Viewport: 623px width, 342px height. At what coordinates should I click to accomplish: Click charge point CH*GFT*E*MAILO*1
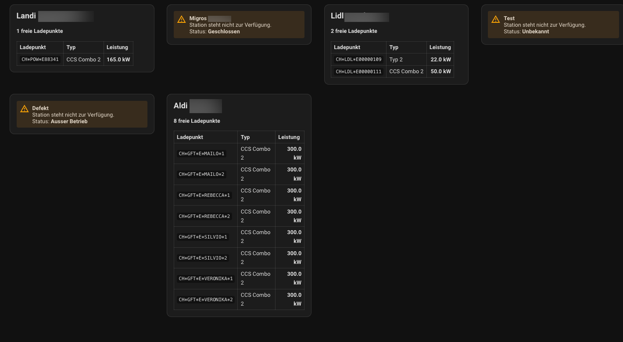201,153
